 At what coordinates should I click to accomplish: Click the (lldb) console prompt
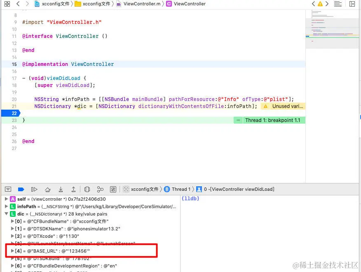click(x=190, y=198)
